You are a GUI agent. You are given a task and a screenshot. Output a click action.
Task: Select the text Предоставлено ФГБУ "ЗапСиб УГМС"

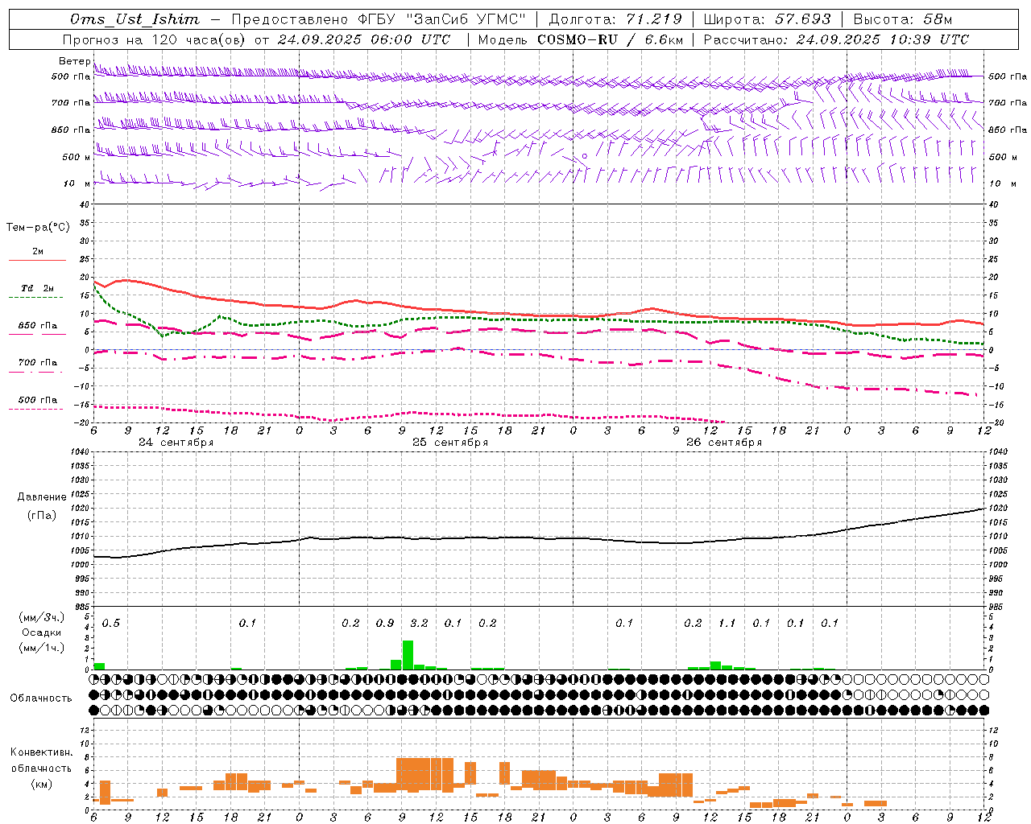(379, 19)
